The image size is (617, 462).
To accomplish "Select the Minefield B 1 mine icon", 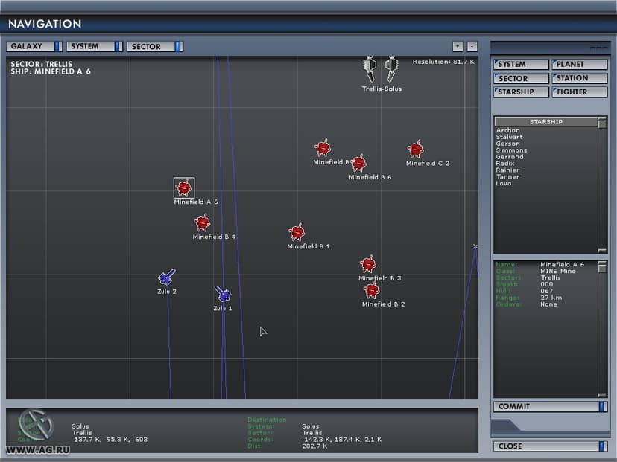I will 297,232.
